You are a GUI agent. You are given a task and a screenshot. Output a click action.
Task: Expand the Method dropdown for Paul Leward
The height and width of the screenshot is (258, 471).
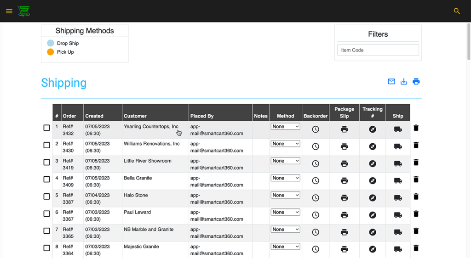[x=285, y=213]
